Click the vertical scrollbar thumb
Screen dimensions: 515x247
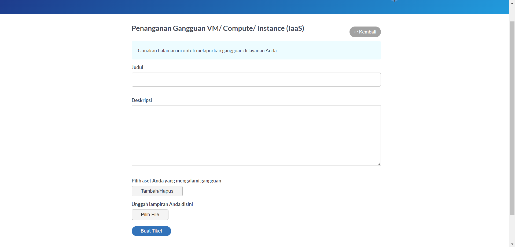coord(512,118)
